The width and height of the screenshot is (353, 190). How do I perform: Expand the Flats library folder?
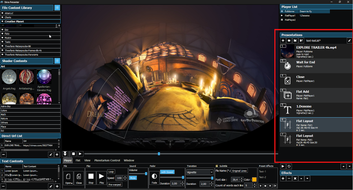(x=30, y=33)
